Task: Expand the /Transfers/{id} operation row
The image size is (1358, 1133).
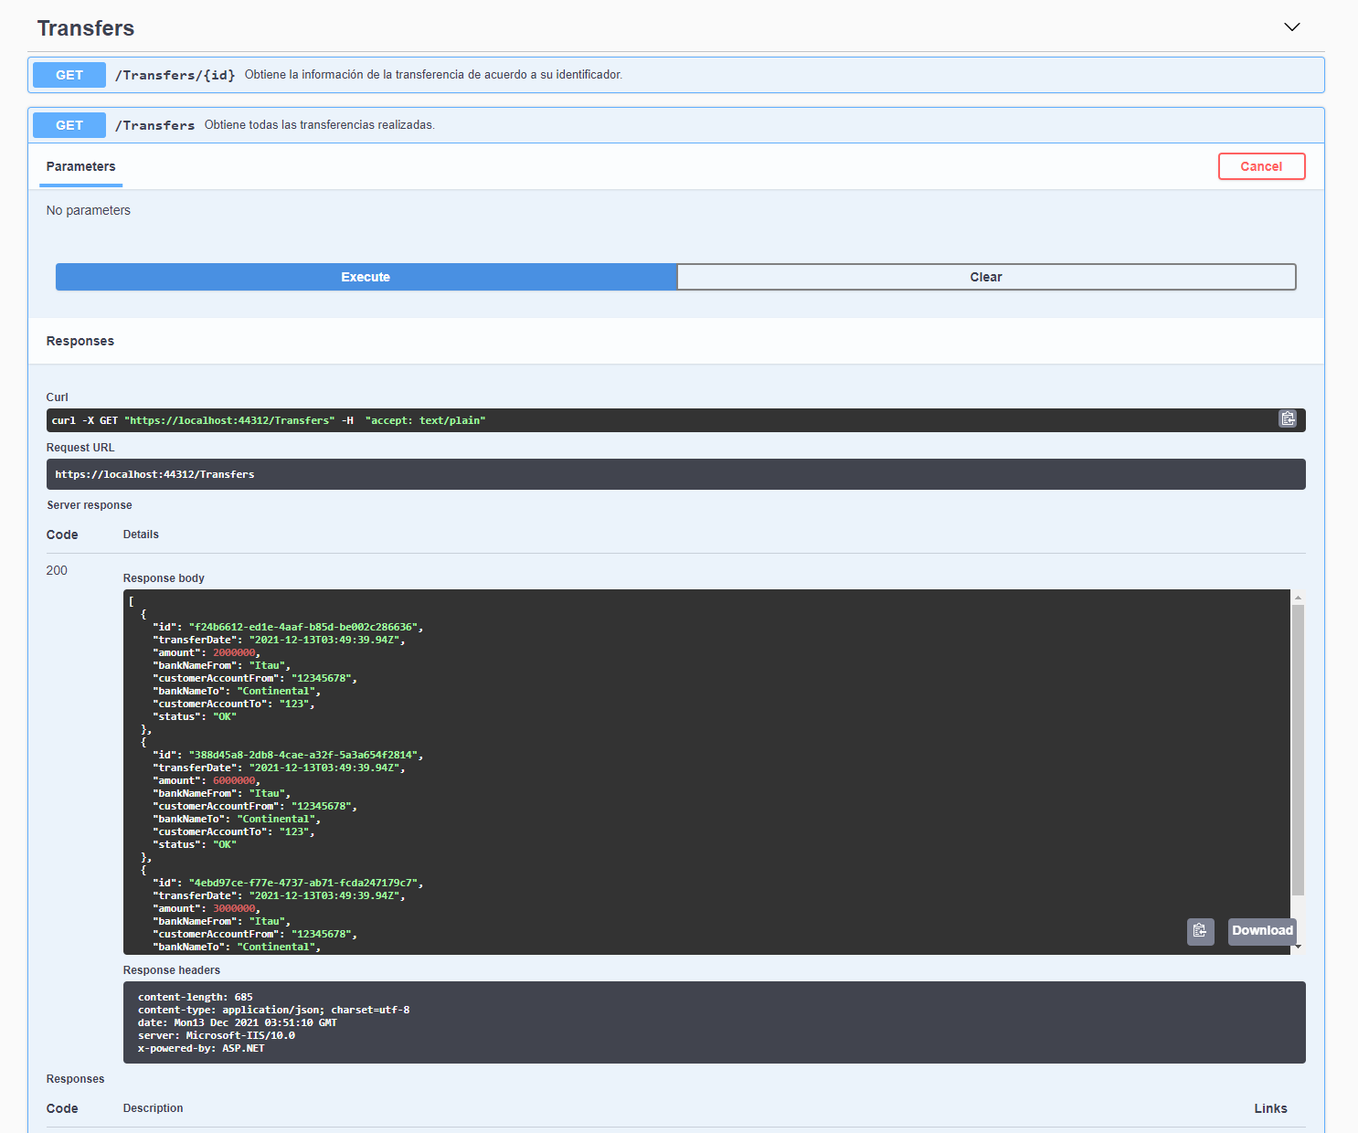Action: point(640,75)
